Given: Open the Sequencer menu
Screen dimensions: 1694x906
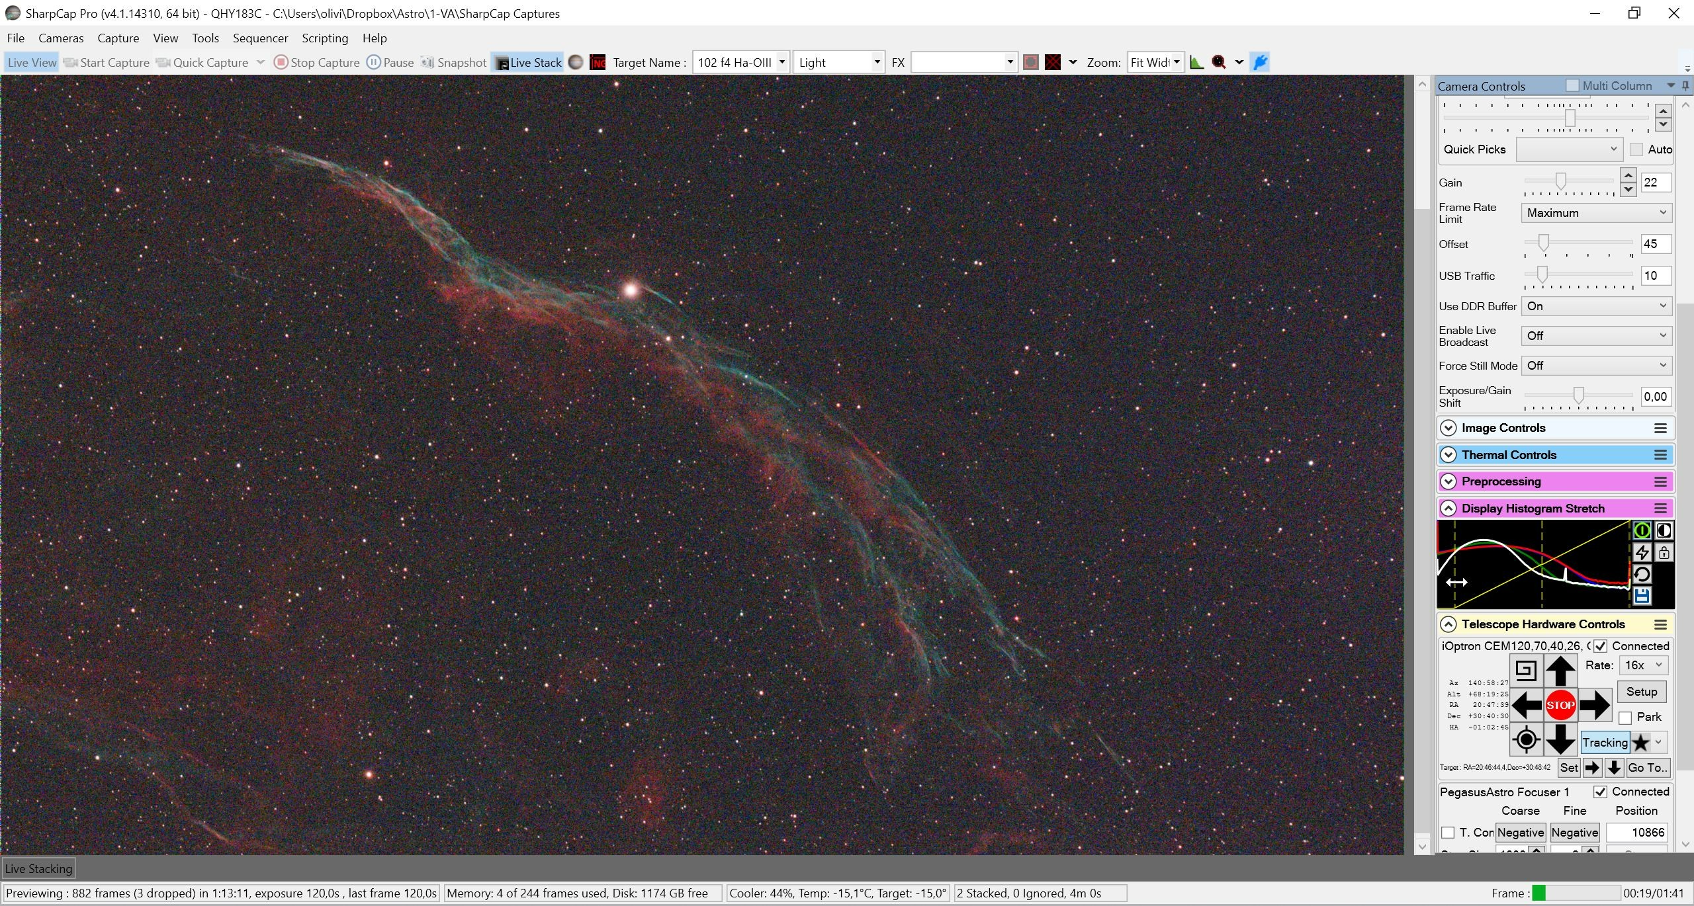Looking at the screenshot, I should [260, 38].
